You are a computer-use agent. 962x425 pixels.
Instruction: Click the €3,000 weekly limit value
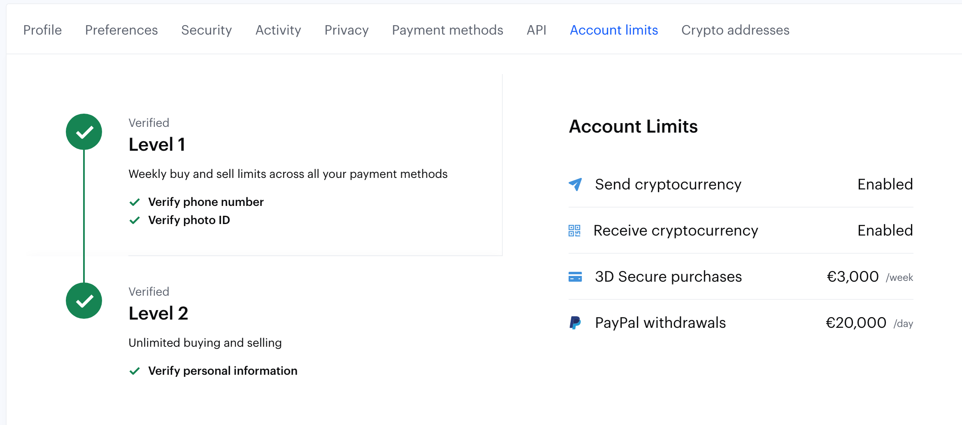(853, 277)
